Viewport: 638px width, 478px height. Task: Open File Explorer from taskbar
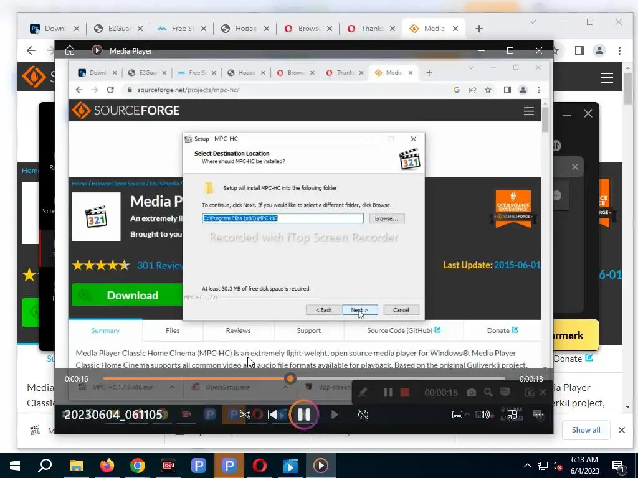point(76,466)
